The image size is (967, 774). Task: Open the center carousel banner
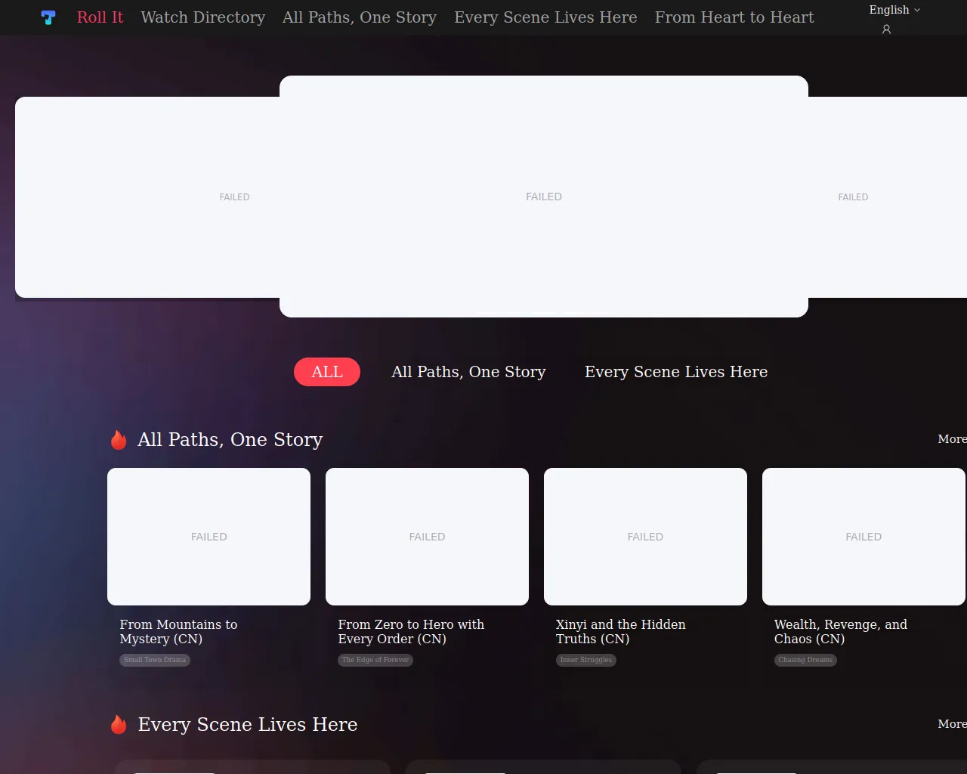(544, 197)
